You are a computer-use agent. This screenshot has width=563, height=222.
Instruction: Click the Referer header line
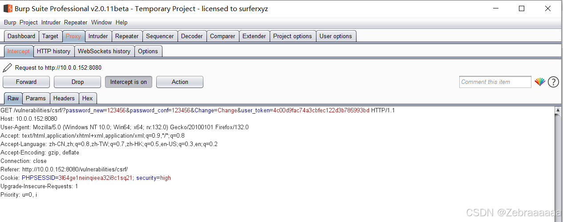64,170
